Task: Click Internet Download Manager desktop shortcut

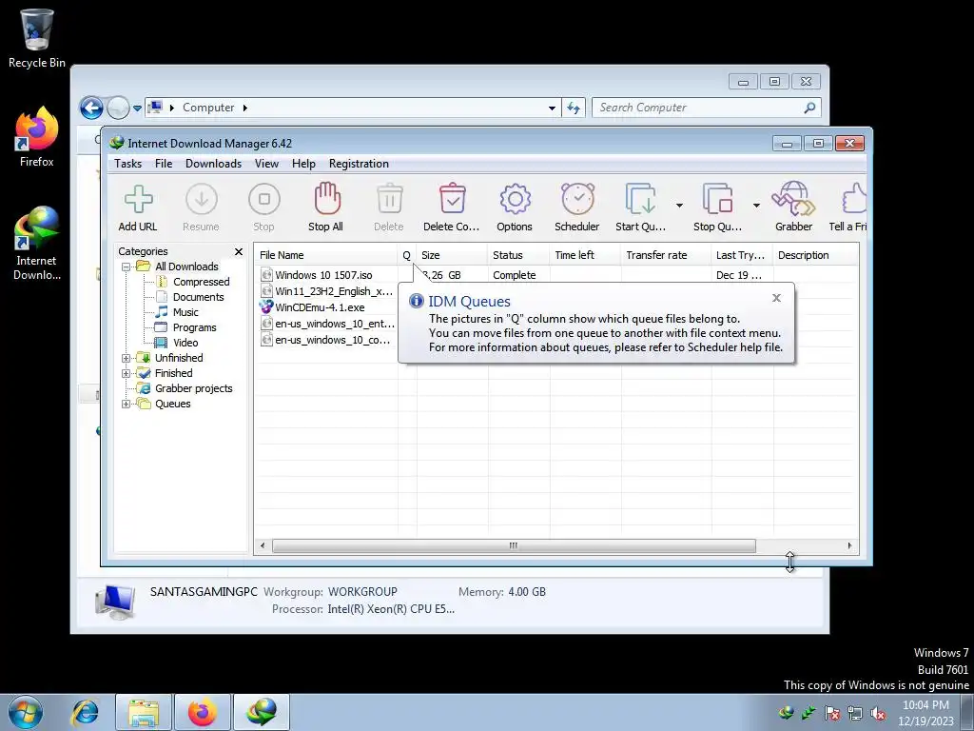Action: pyautogui.click(x=37, y=243)
